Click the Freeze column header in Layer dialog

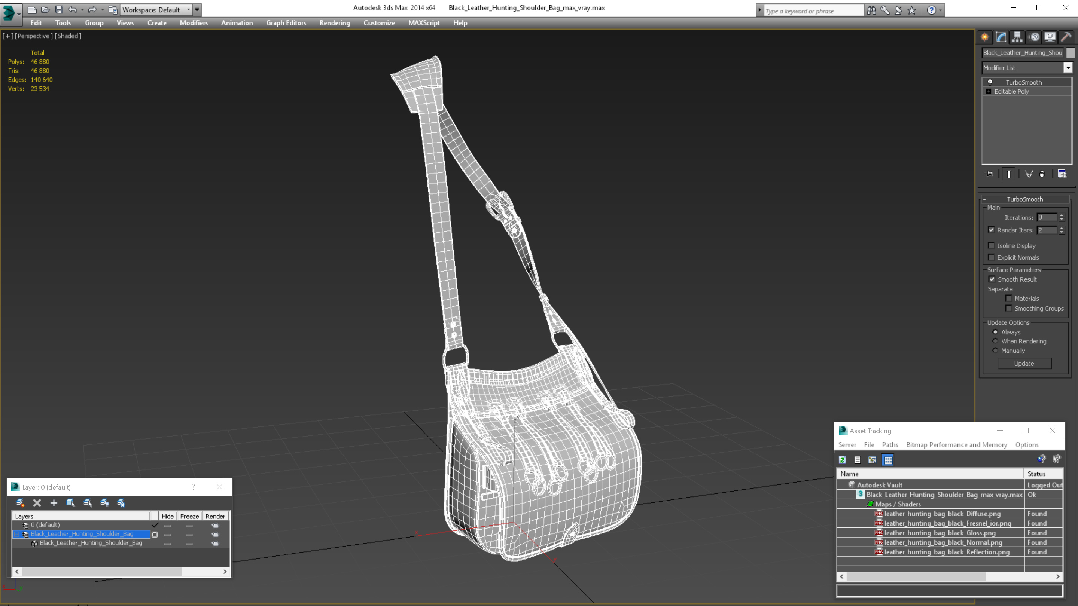189,517
